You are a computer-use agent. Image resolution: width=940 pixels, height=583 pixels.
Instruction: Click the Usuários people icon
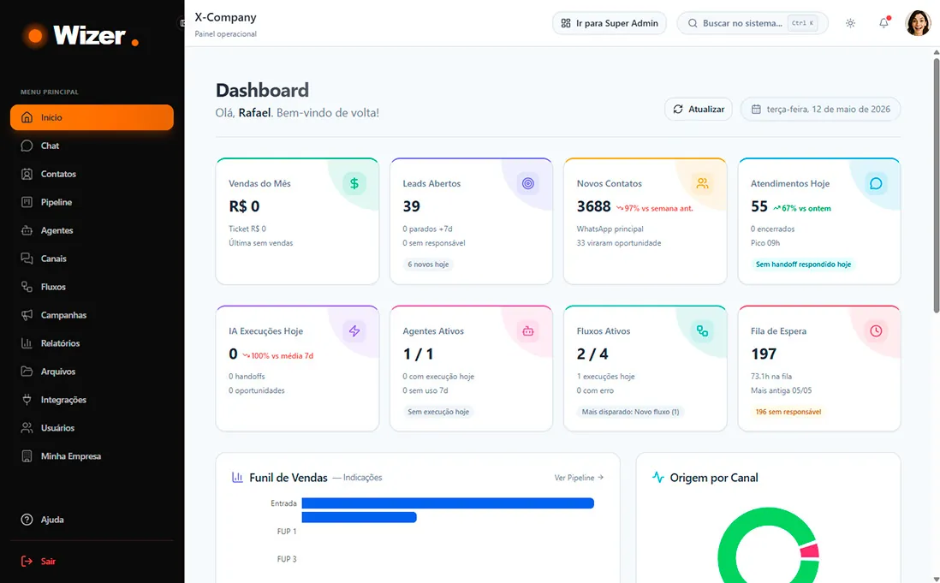pyautogui.click(x=27, y=427)
